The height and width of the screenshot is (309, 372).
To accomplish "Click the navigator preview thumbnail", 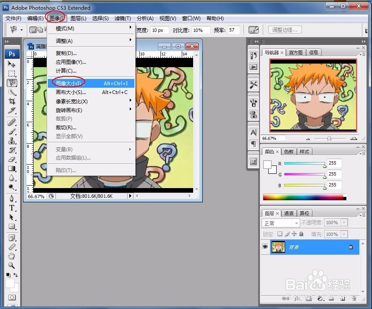I will click(x=313, y=95).
